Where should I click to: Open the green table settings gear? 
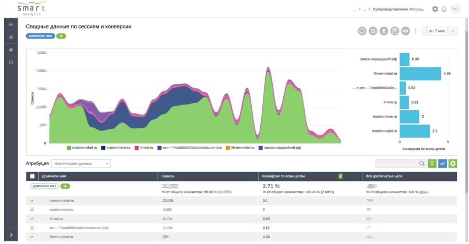[x=453, y=164]
